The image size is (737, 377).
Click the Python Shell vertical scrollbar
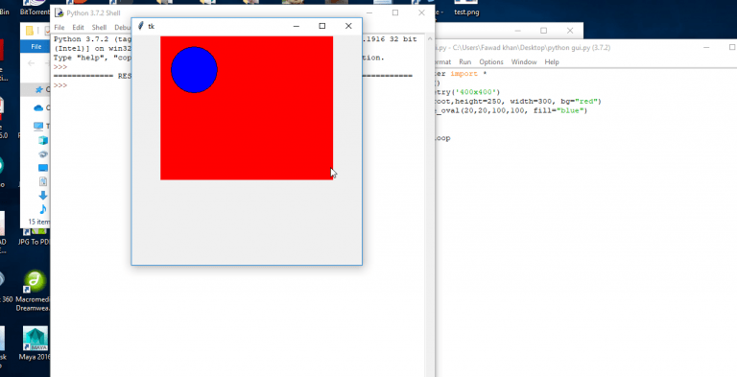(430, 205)
